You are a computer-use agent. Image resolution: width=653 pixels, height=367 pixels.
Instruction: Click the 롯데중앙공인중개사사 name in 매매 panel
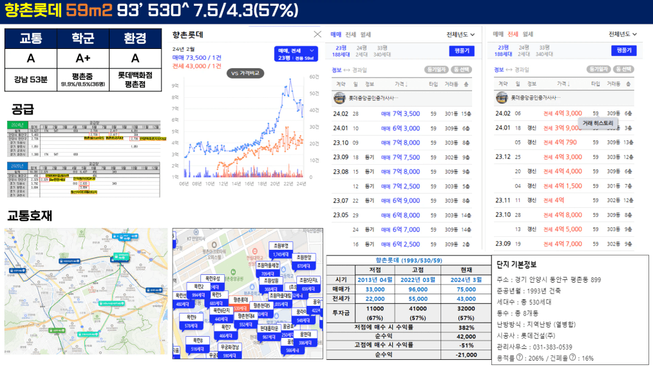coord(373,98)
